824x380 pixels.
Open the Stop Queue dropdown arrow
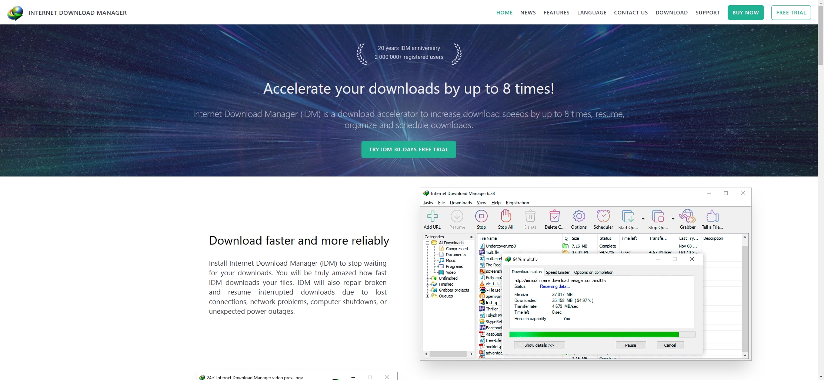(673, 219)
